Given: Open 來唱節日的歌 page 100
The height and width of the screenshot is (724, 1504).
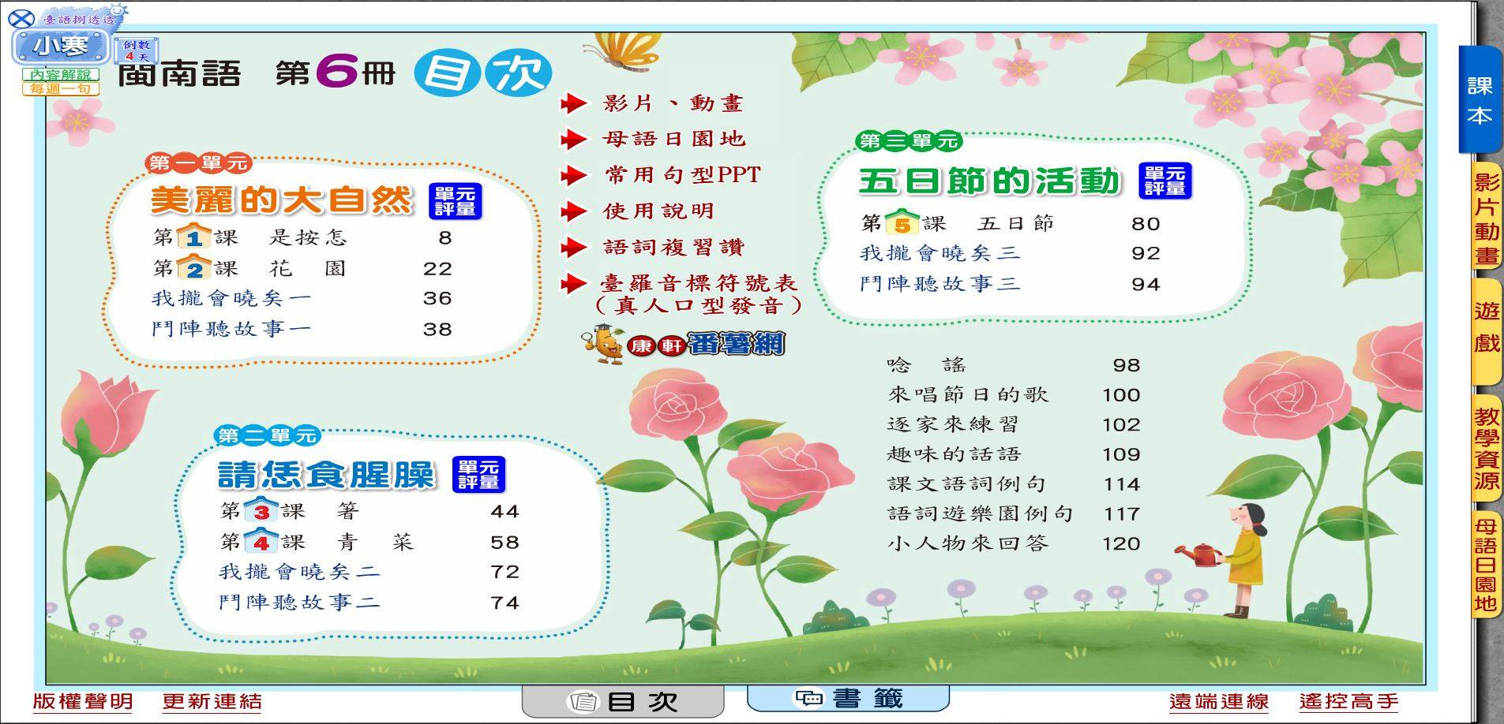Looking at the screenshot, I should click(1014, 394).
